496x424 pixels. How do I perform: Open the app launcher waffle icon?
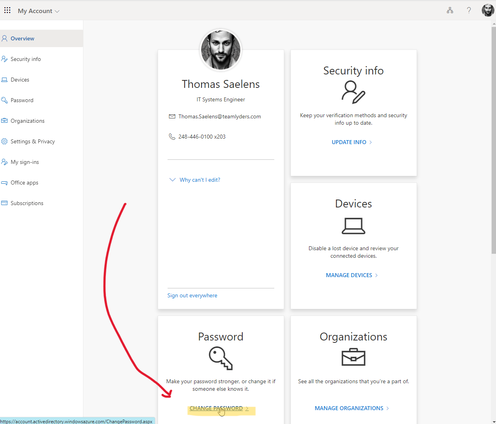(x=8, y=10)
